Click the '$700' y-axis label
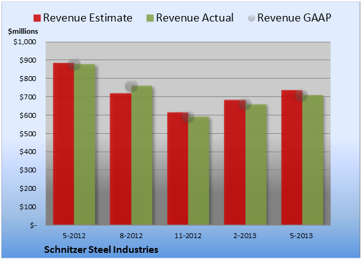361x259 pixels. 28,97
